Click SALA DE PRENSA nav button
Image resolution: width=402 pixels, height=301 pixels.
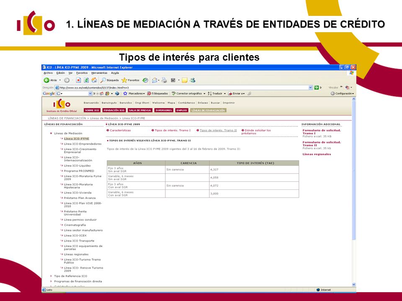140,110
